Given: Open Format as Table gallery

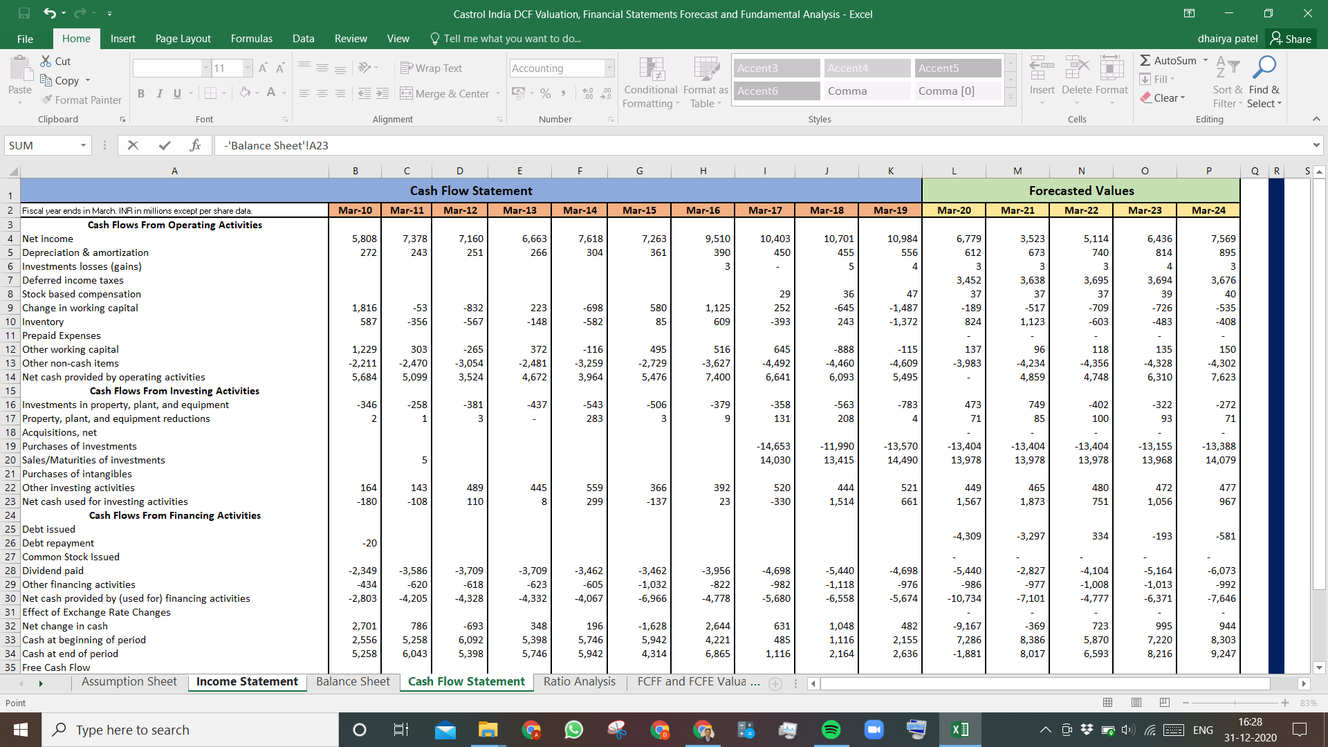Looking at the screenshot, I should [x=705, y=82].
